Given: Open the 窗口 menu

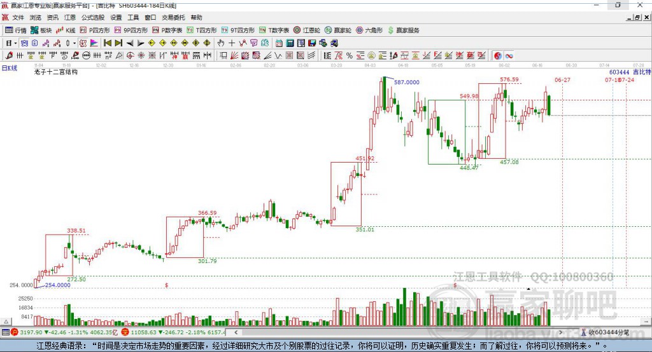Looking at the screenshot, I should click(150, 17).
